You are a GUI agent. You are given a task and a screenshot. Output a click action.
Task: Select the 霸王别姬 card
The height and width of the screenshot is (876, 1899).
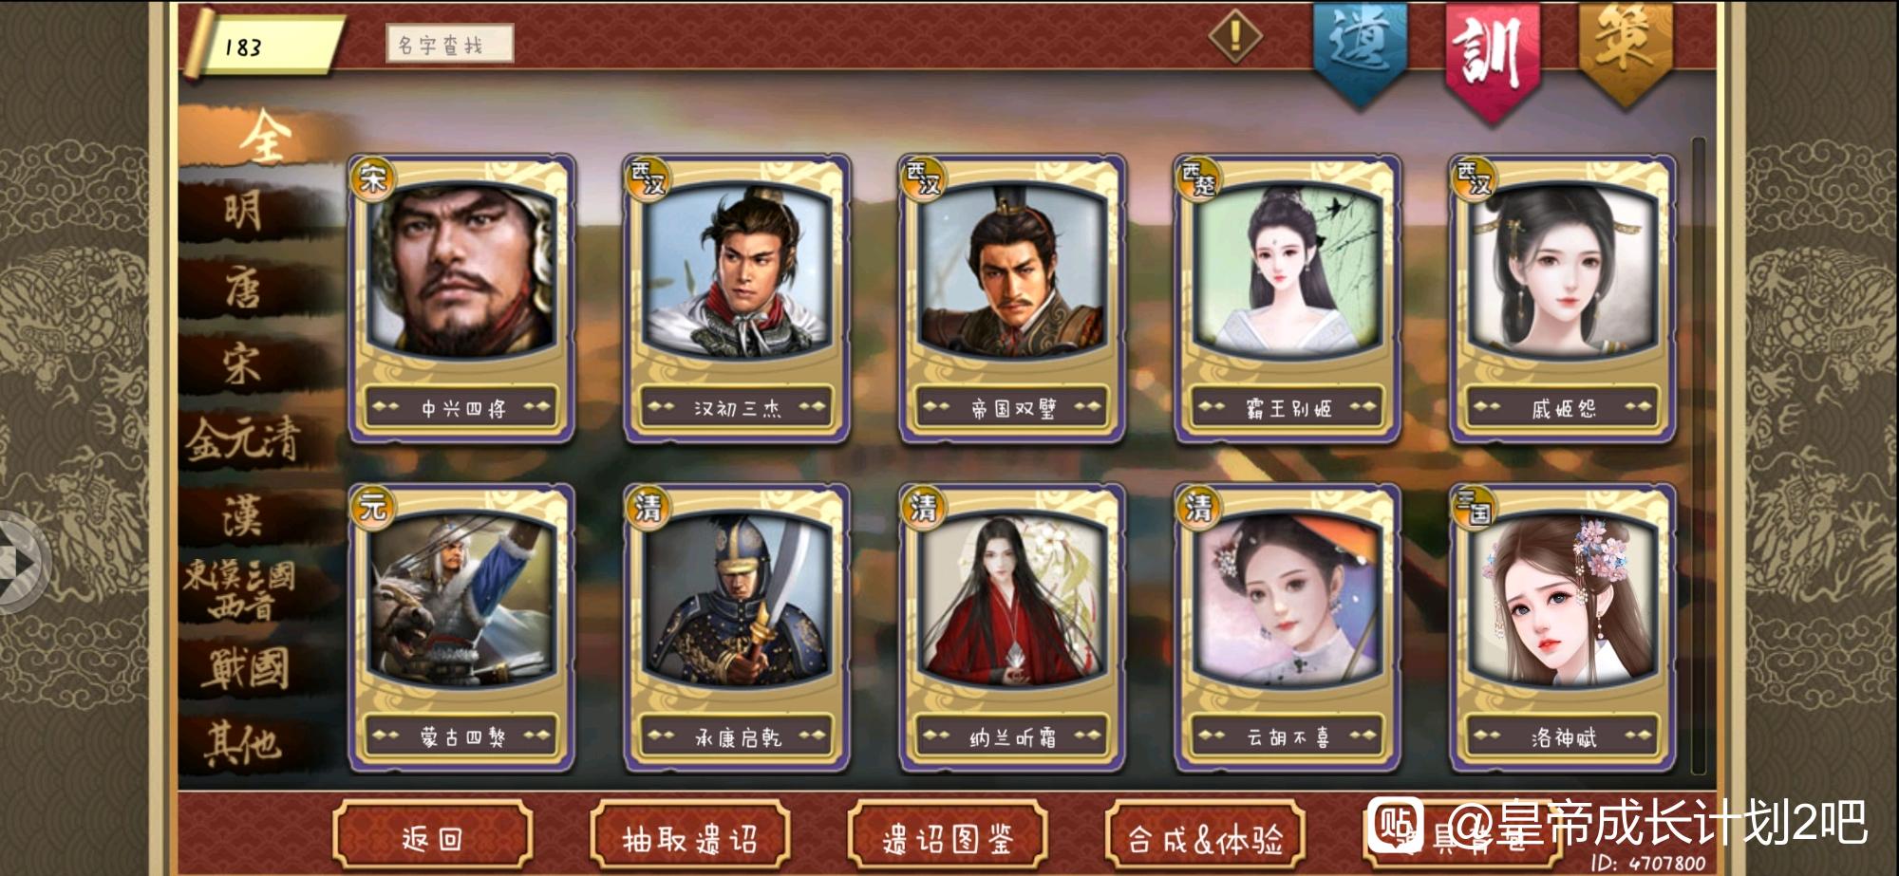coord(1288,299)
